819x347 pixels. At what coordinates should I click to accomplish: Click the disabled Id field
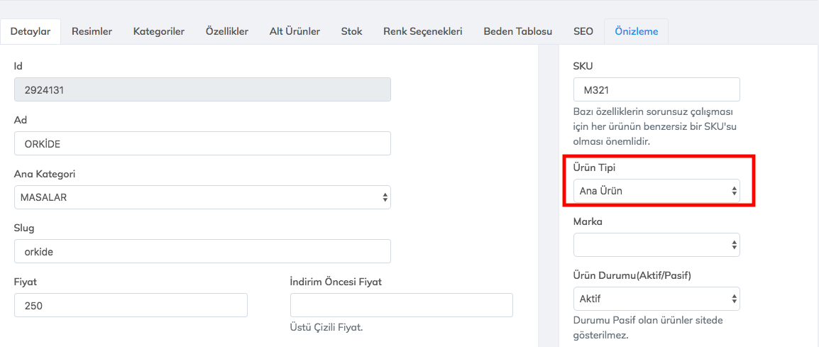[x=202, y=89]
